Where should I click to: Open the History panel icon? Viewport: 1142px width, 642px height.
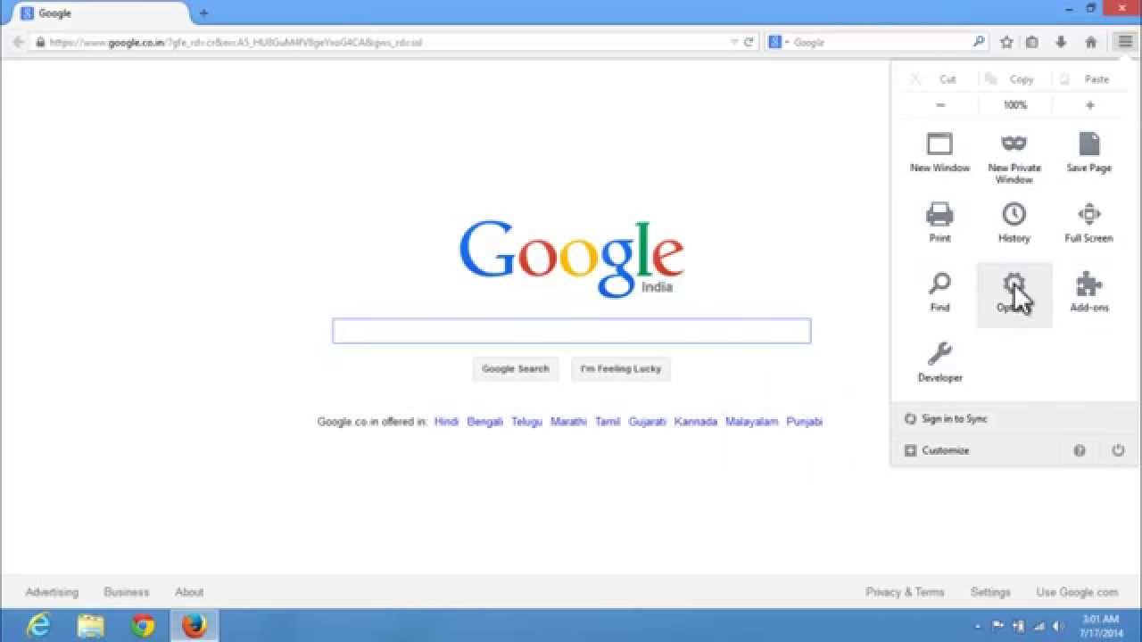[1014, 214]
